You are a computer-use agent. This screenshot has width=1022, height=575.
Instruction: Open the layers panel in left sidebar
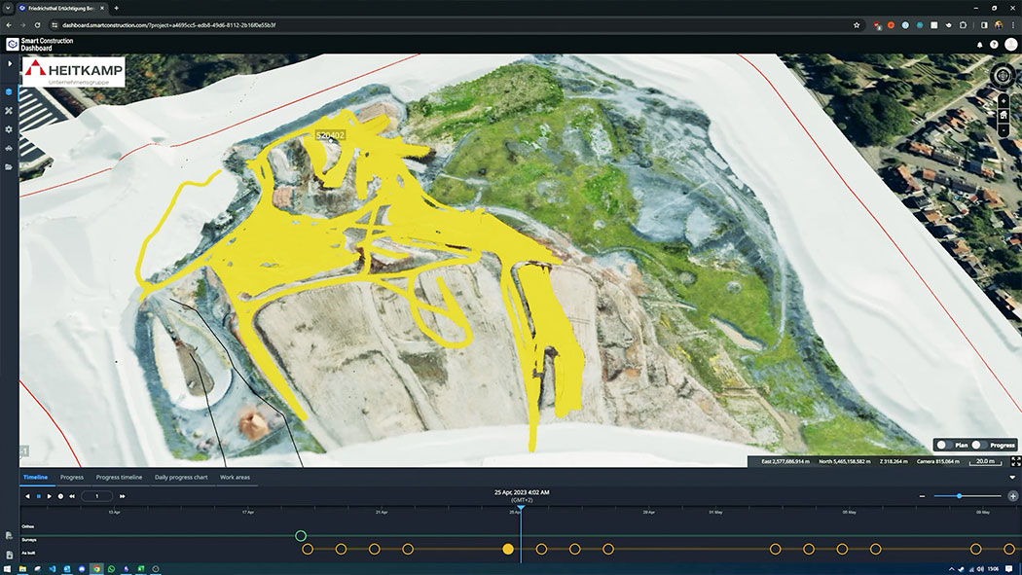[9, 92]
